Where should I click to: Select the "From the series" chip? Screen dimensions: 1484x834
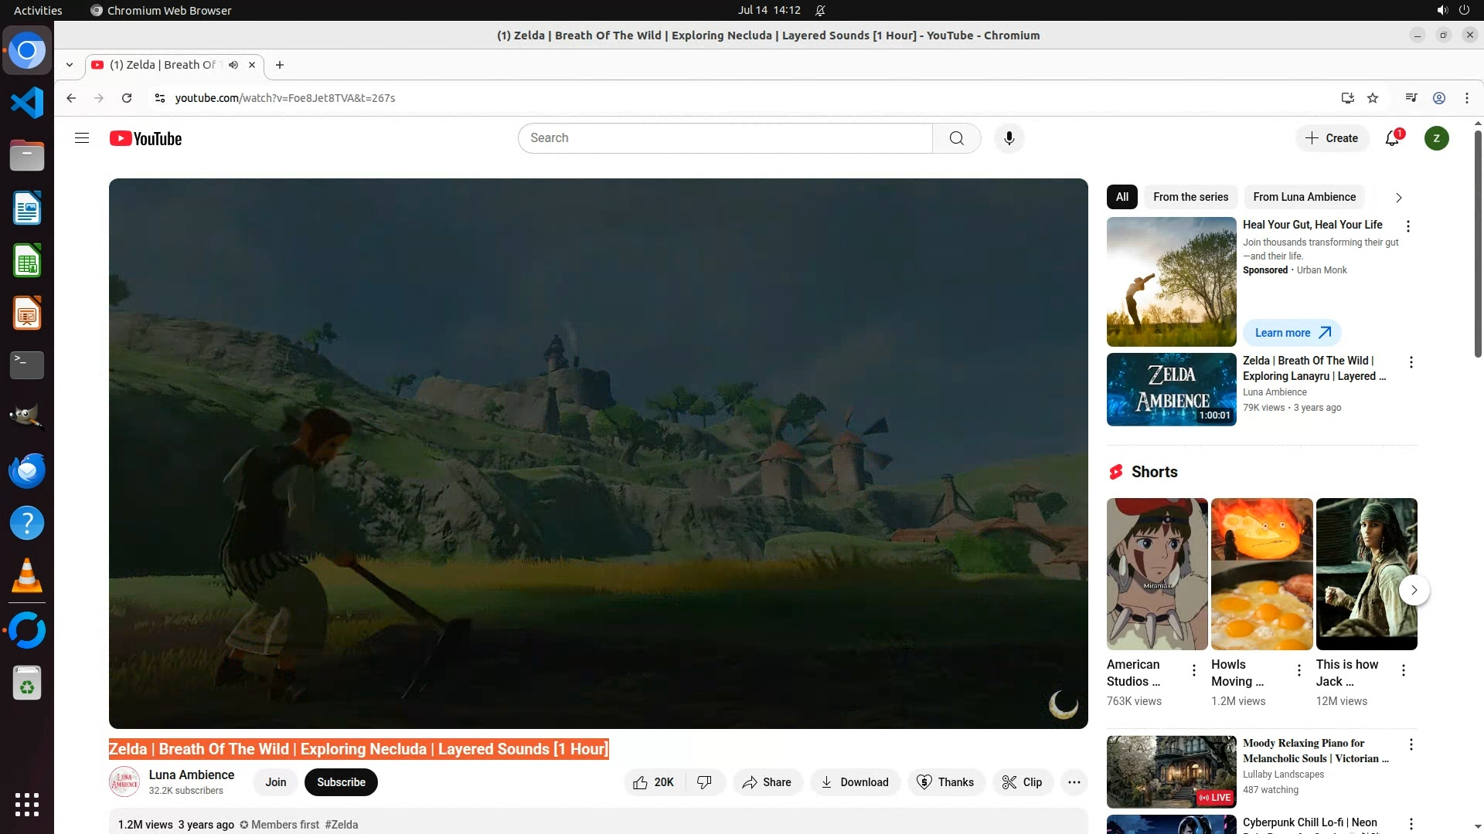(1190, 197)
